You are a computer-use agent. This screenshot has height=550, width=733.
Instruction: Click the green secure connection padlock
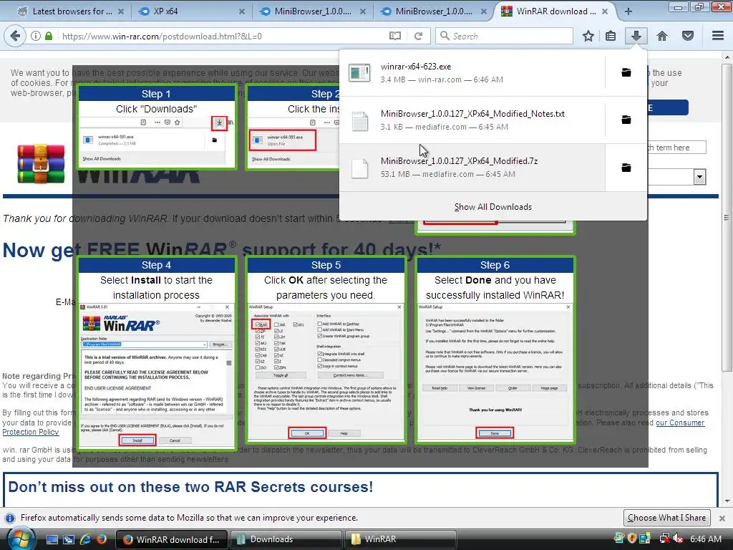click(49, 36)
